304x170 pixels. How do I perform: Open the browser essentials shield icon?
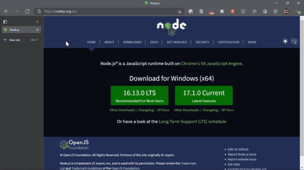pos(265,12)
